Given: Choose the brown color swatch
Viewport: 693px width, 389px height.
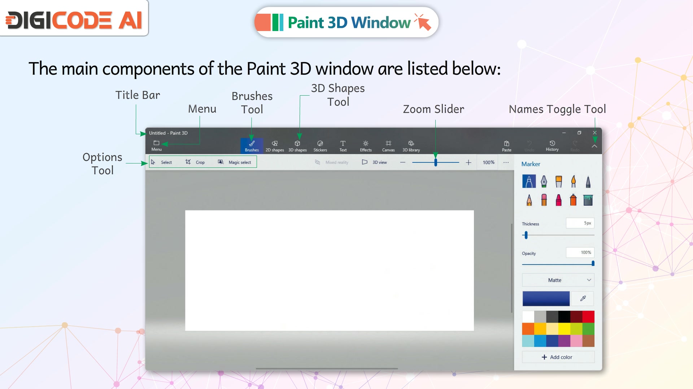Looking at the screenshot, I should 588,341.
